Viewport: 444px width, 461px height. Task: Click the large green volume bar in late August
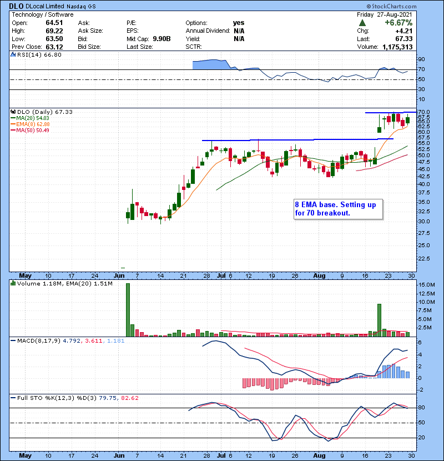pos(380,320)
